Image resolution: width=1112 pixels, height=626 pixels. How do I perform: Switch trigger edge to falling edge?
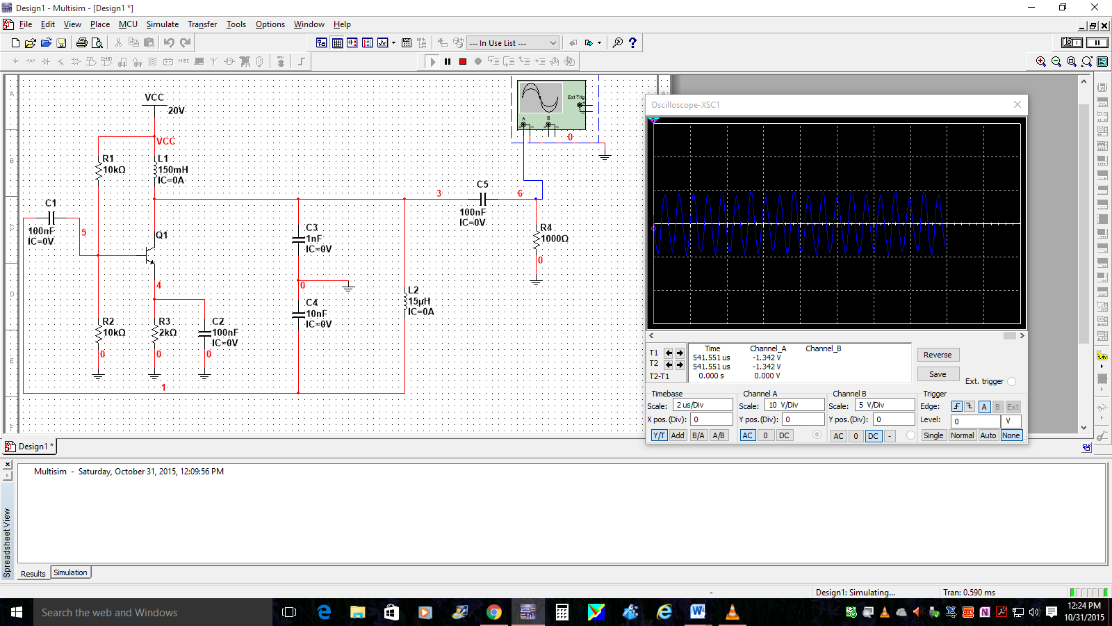(970, 406)
